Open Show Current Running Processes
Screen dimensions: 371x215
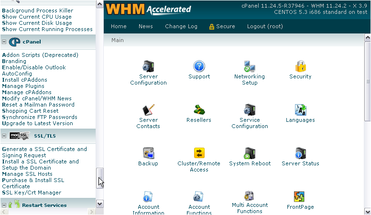tap(47, 29)
